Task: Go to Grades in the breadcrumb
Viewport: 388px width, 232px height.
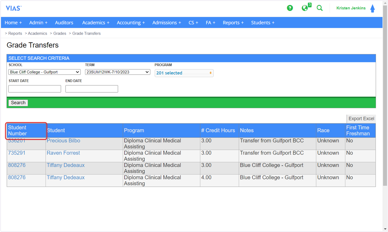Action: tap(60, 33)
